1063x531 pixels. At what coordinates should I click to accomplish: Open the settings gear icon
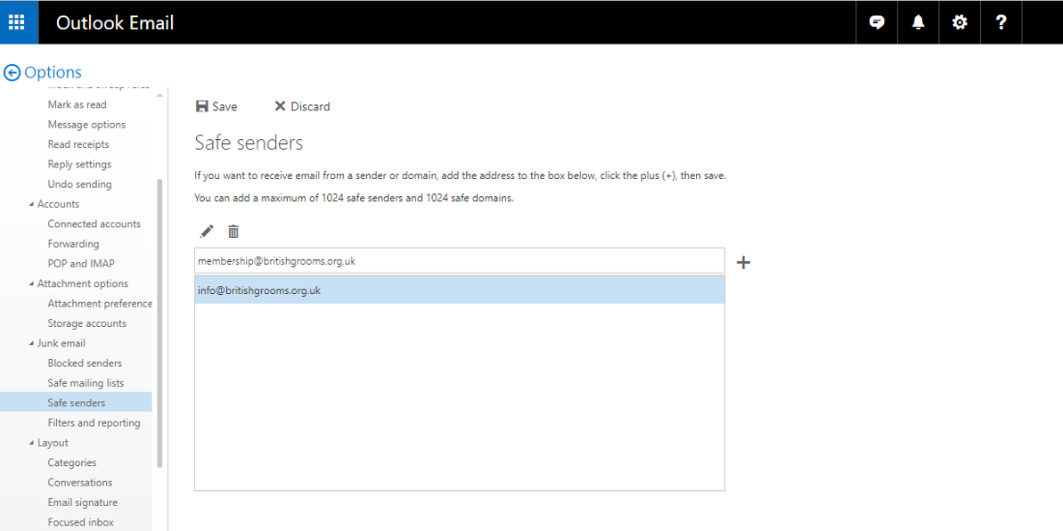(x=960, y=22)
